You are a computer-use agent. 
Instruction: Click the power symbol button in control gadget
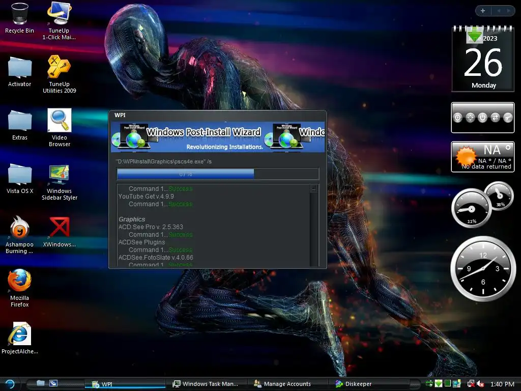click(x=482, y=118)
